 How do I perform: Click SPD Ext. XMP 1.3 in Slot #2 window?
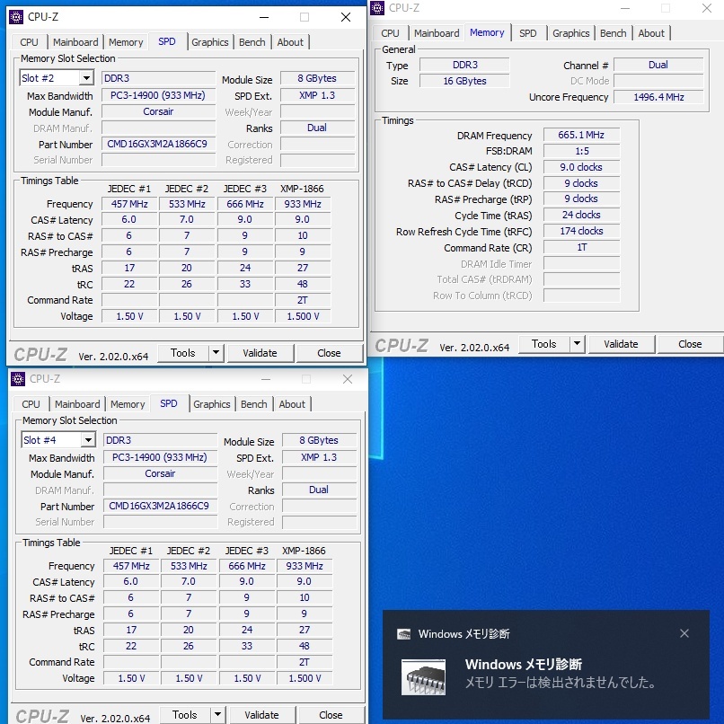click(317, 95)
